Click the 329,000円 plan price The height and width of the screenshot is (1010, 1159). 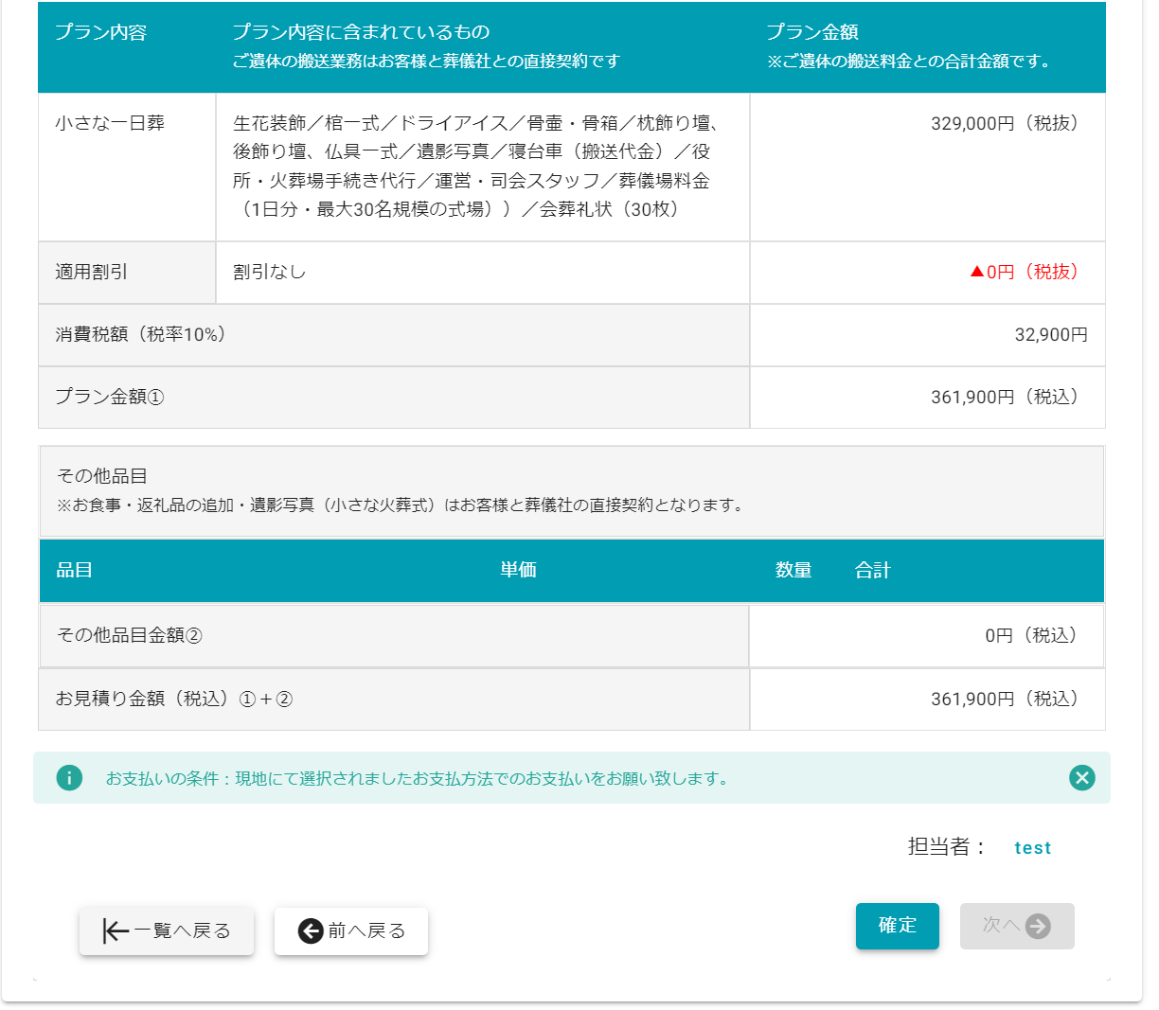coord(1004,123)
